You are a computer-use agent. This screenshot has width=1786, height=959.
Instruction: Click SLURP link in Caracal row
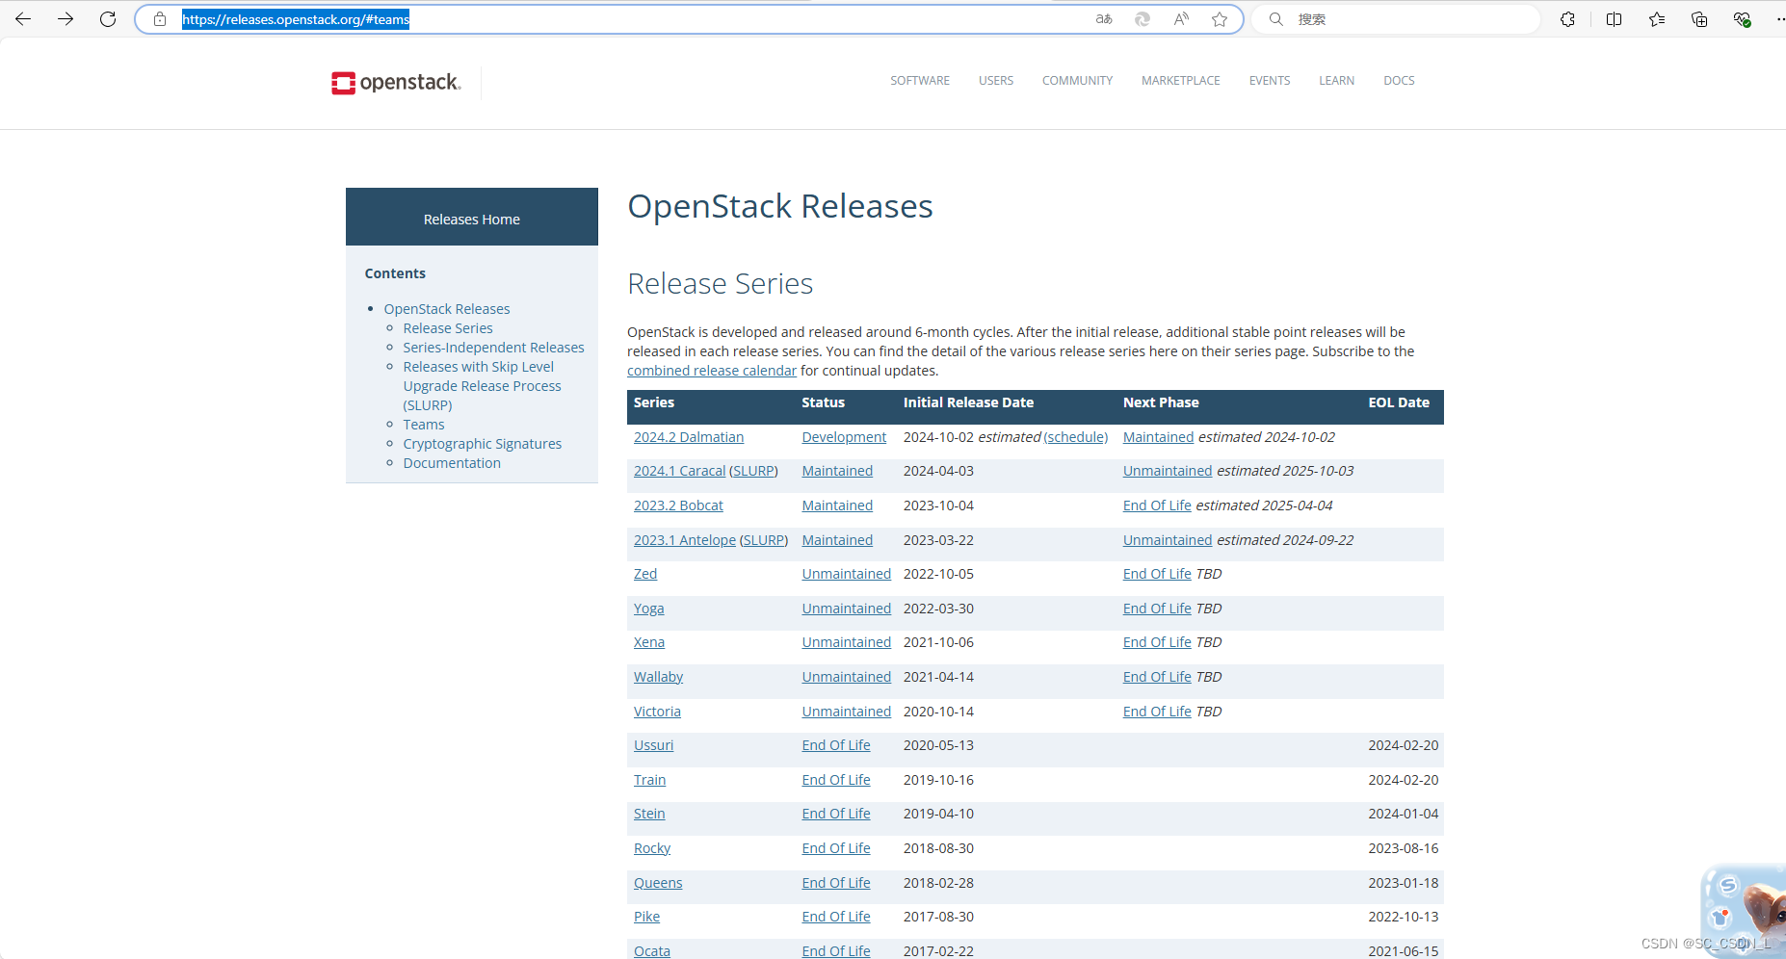754,471
